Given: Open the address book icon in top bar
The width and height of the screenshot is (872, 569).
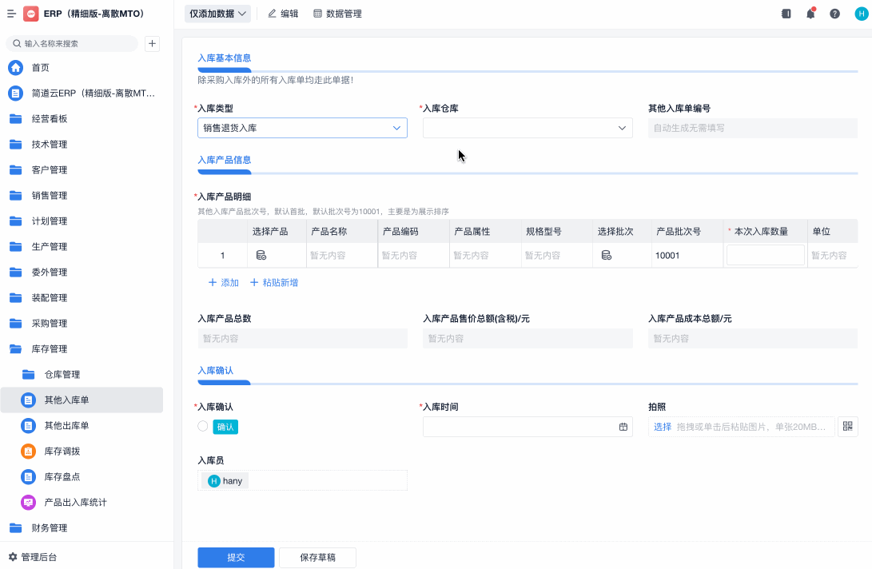Looking at the screenshot, I should pyautogui.click(x=786, y=14).
